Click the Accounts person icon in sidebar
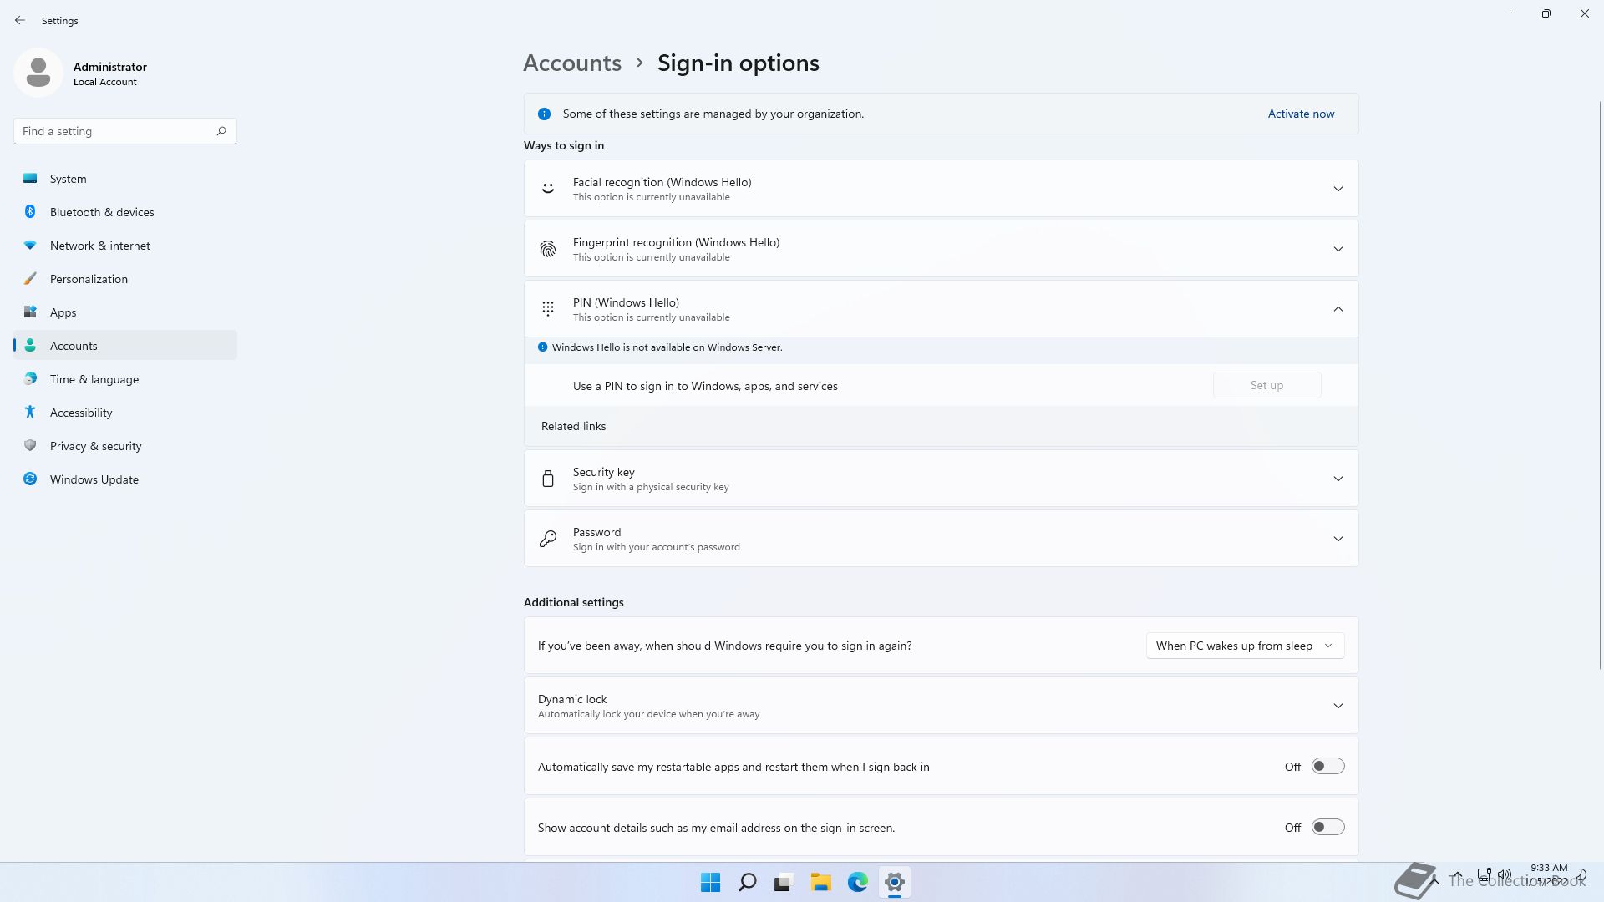The image size is (1604, 902). pyautogui.click(x=30, y=345)
